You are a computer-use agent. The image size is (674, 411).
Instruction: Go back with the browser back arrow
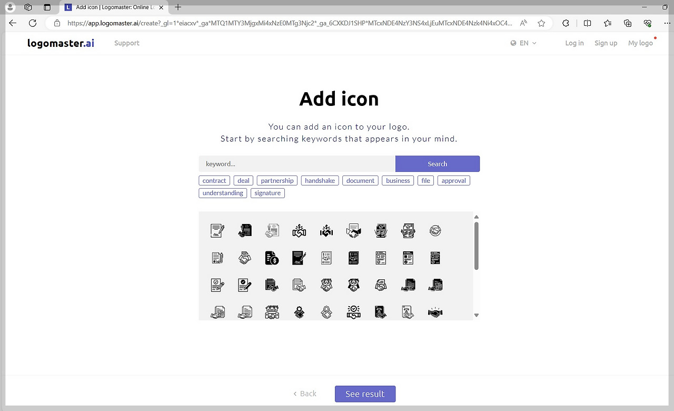(13, 23)
